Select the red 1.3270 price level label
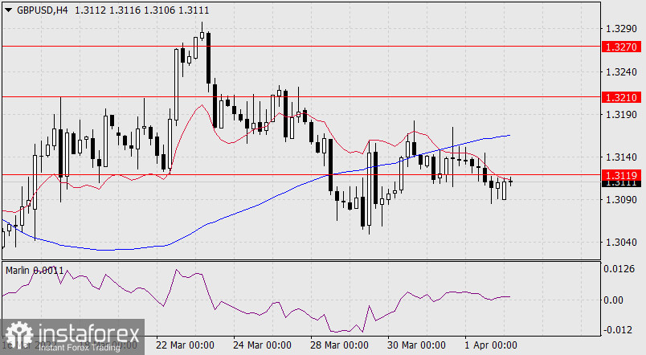 (x=622, y=47)
